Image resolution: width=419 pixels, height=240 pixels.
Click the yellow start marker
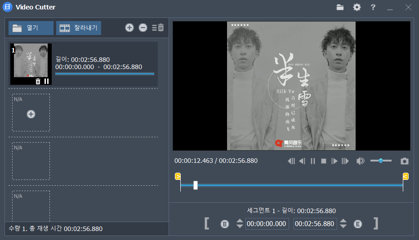point(178,176)
